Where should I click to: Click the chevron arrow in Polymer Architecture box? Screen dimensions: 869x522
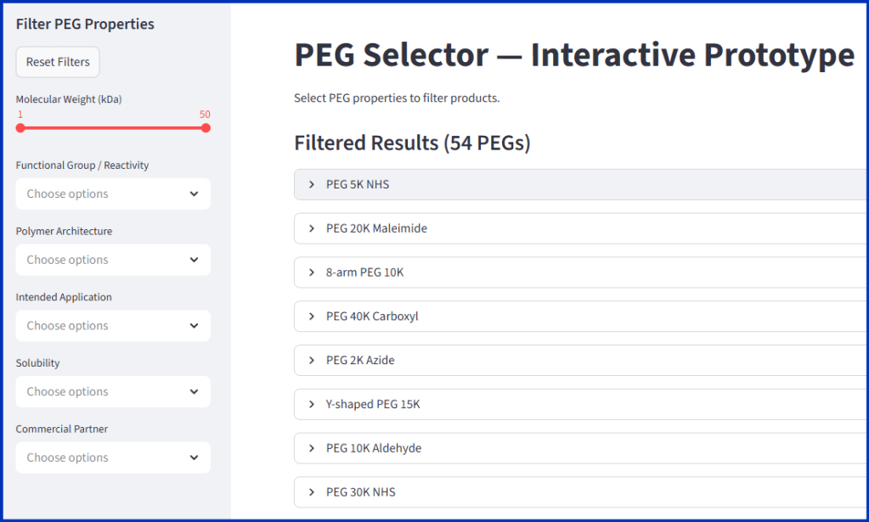coord(195,260)
